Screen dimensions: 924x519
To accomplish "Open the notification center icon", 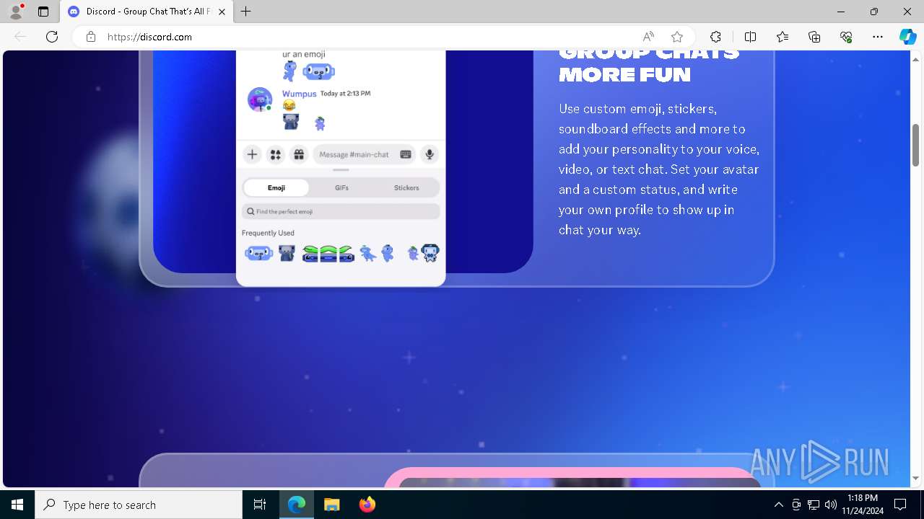I will coord(900,505).
